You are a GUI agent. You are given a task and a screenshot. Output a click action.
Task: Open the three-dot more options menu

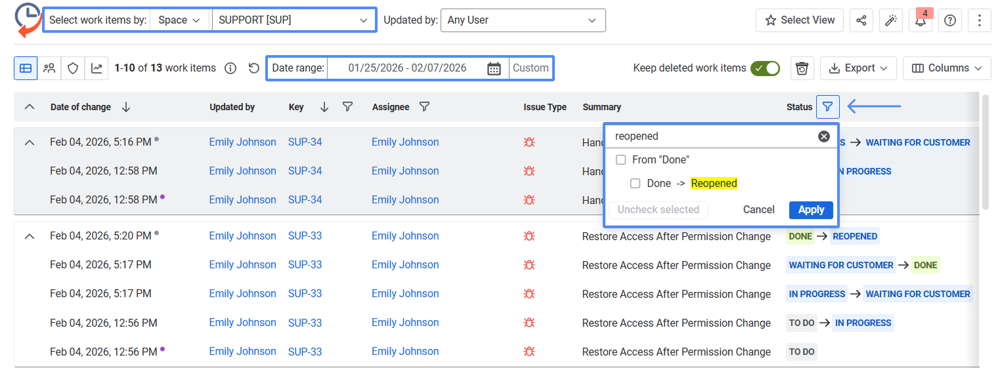(979, 20)
